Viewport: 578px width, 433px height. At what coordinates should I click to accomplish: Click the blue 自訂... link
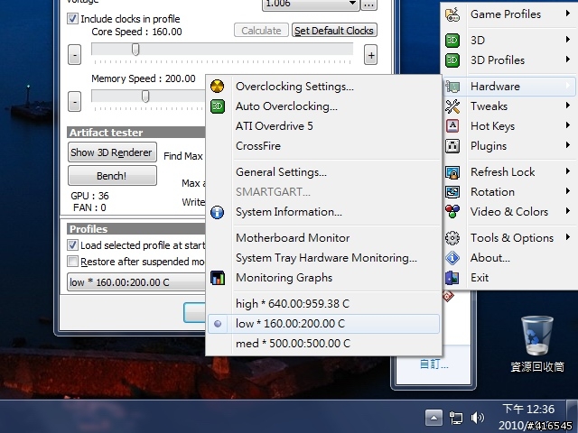pos(433,364)
